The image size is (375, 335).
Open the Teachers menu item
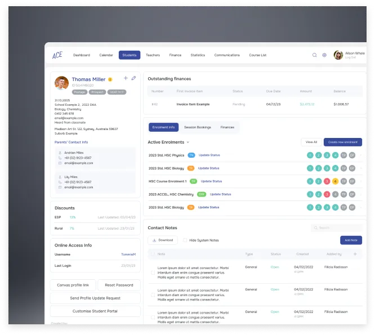(153, 55)
